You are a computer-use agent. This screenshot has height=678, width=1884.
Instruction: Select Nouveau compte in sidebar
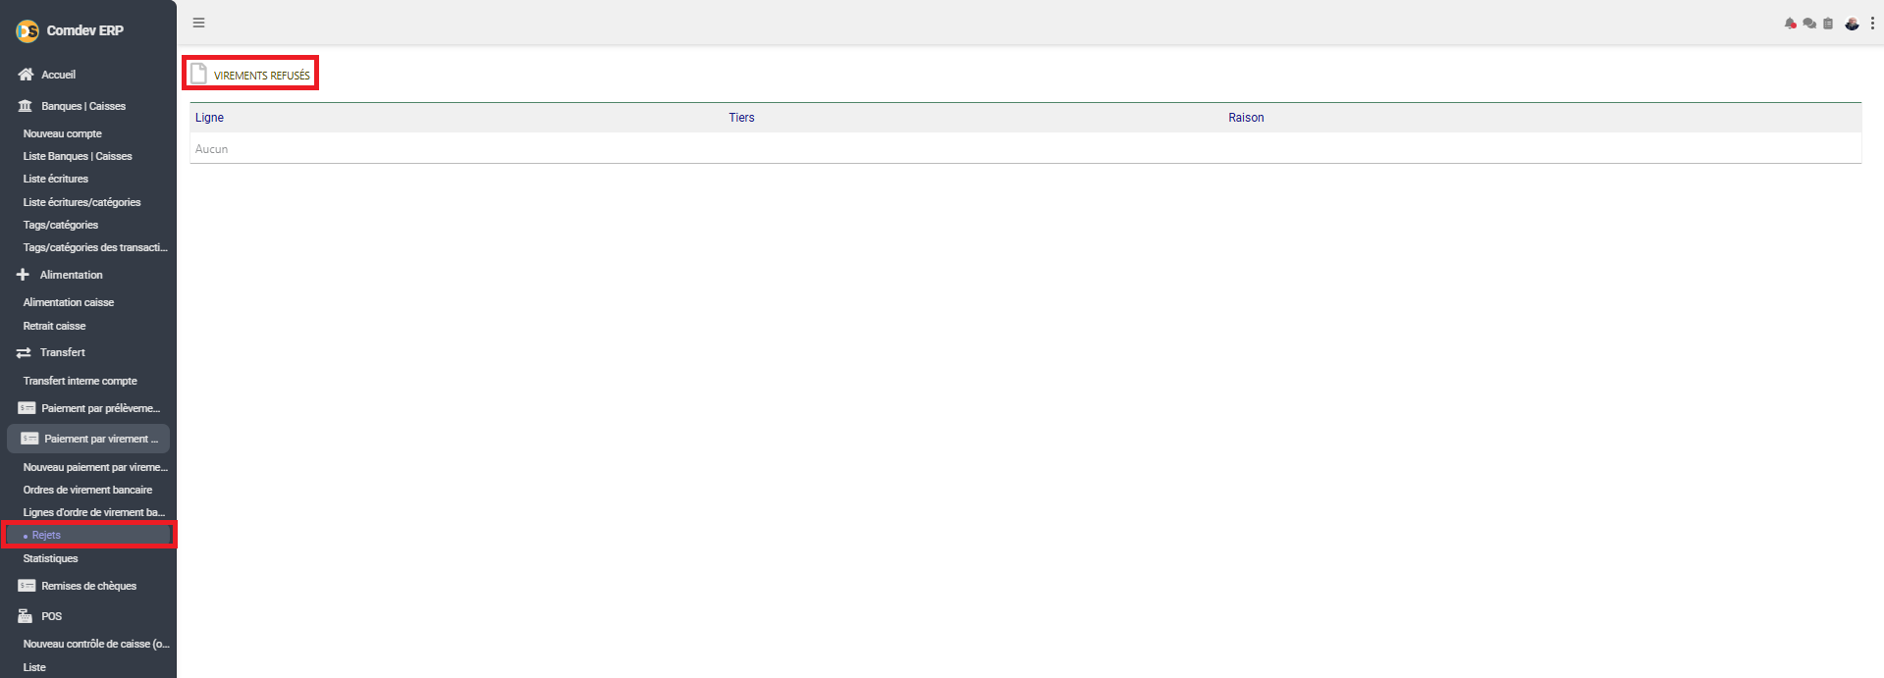(63, 133)
